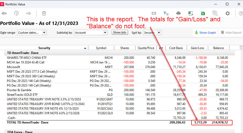Image resolution: width=243 pixels, height=133 pixels.
Task: Export report to Excel icon
Action: pyautogui.click(x=191, y=13)
